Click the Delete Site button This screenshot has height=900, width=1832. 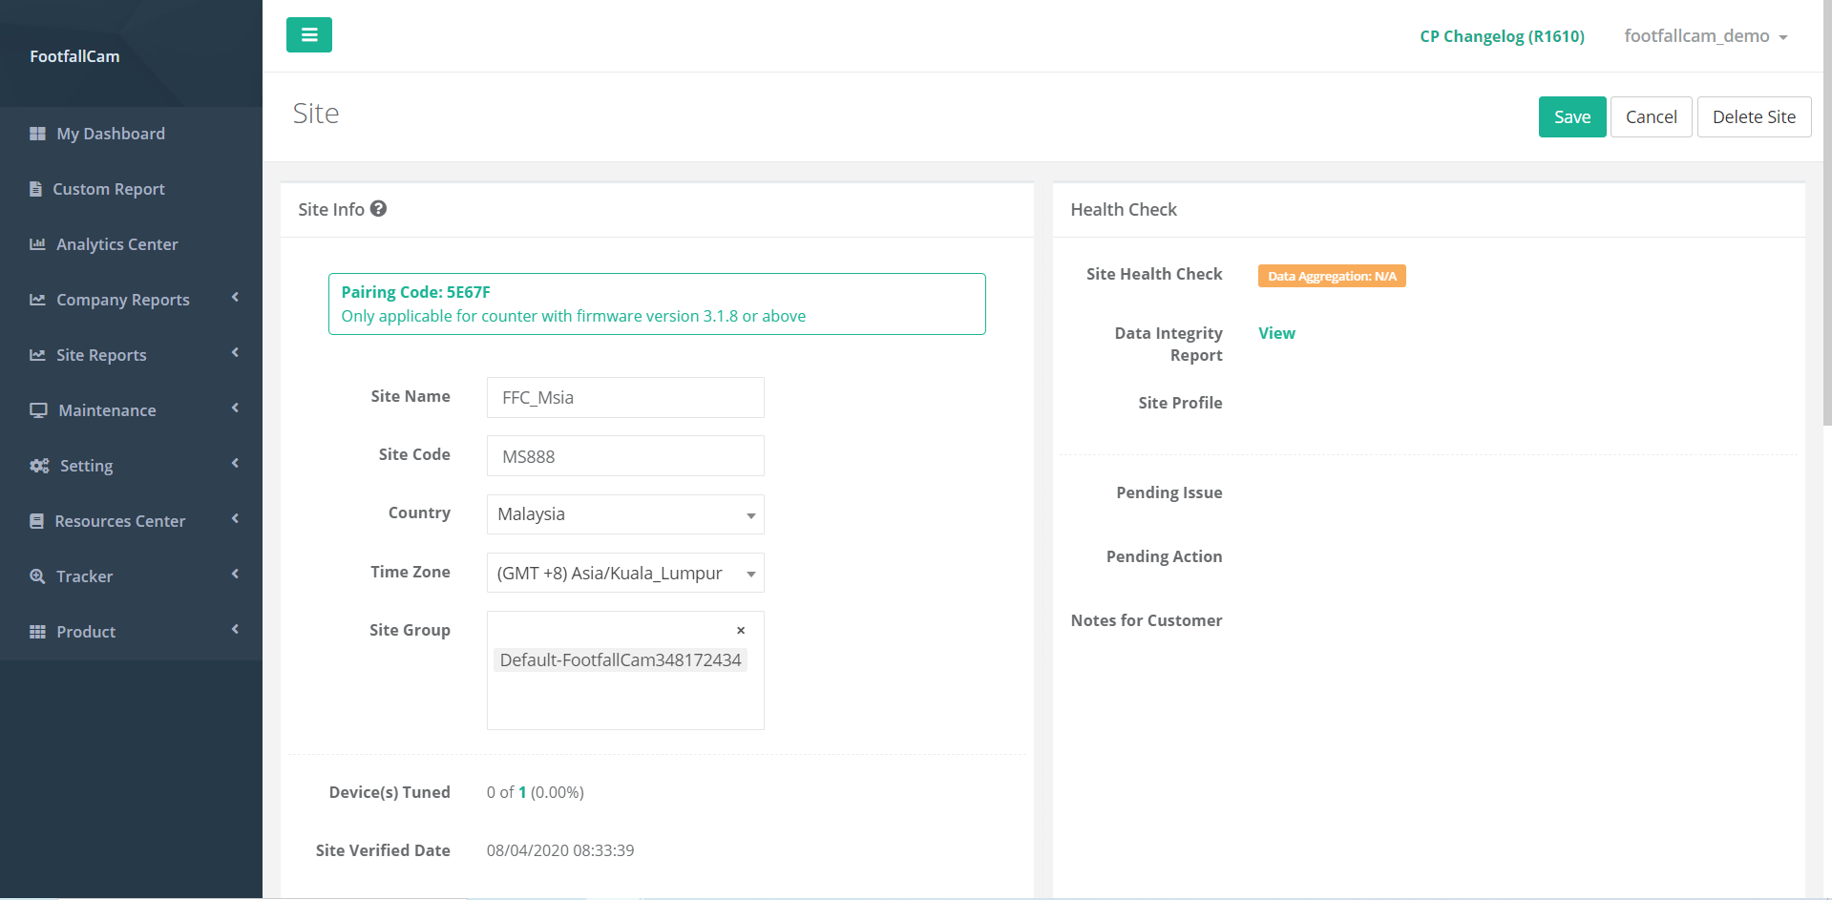(x=1753, y=117)
